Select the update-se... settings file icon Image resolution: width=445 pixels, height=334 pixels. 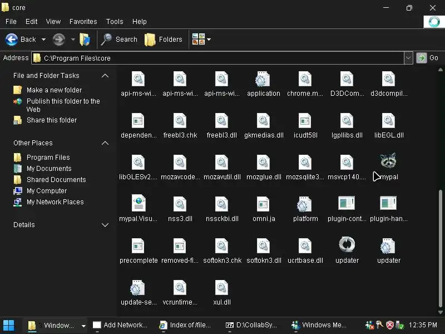[x=137, y=288]
